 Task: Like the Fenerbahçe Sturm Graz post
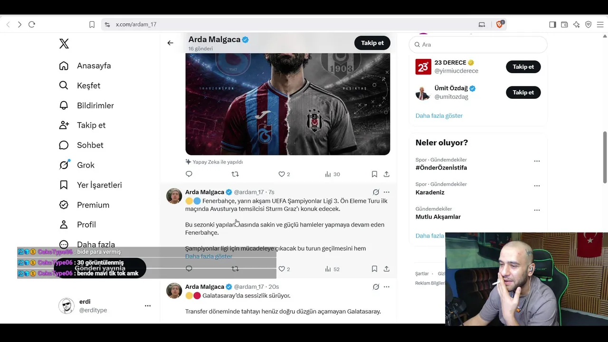pyautogui.click(x=284, y=269)
